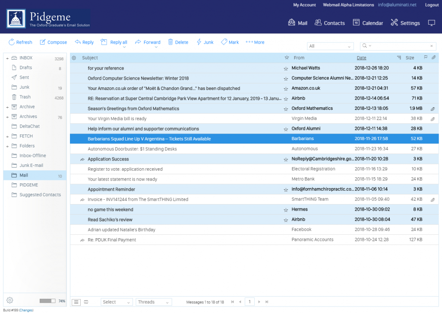Screen dimensions: 442x313
Task: Open the Settings menu item
Action: (405, 23)
